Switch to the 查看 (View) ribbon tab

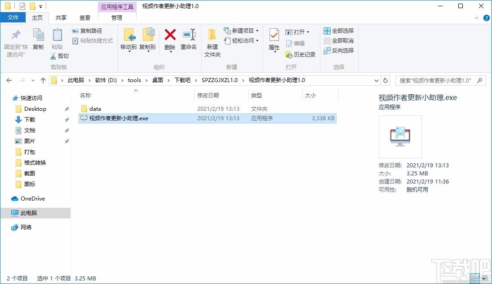85,18
